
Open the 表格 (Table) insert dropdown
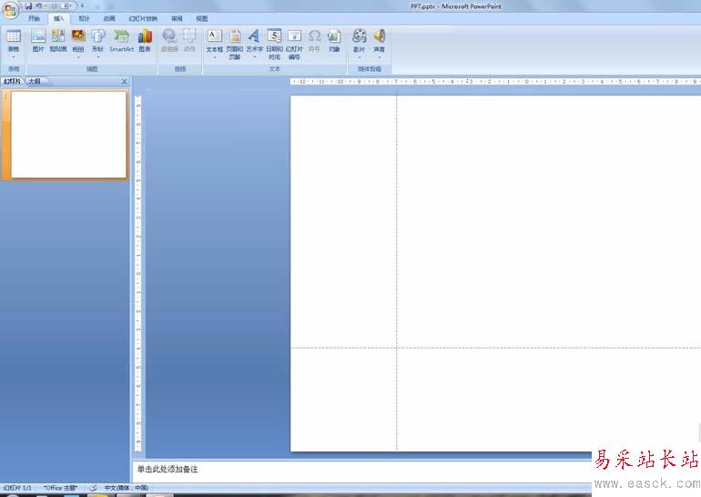pyautogui.click(x=14, y=43)
